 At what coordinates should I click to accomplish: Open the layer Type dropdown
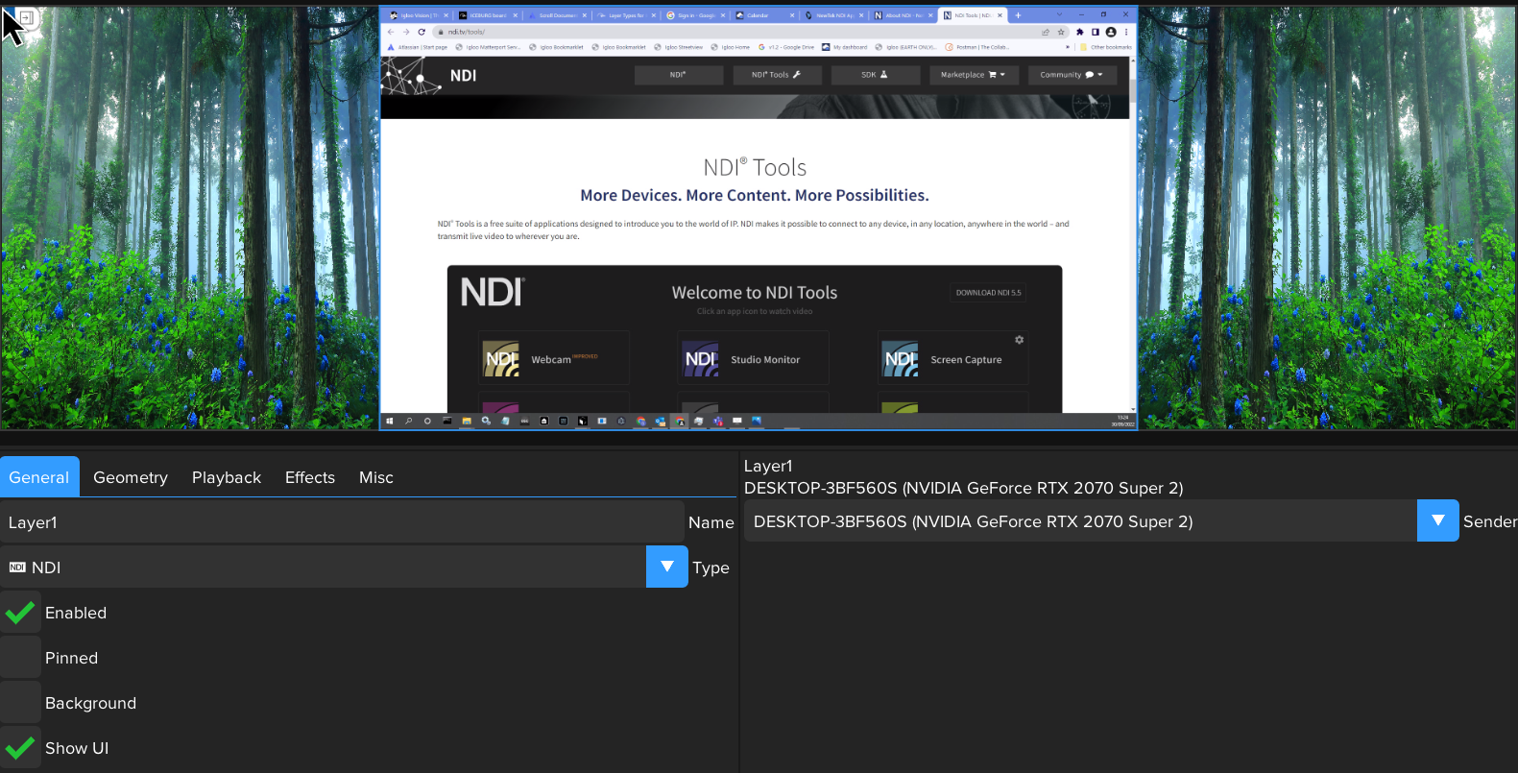(x=666, y=567)
